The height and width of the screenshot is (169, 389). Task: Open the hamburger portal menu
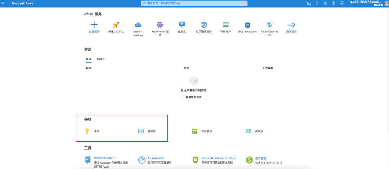coord(3,3)
